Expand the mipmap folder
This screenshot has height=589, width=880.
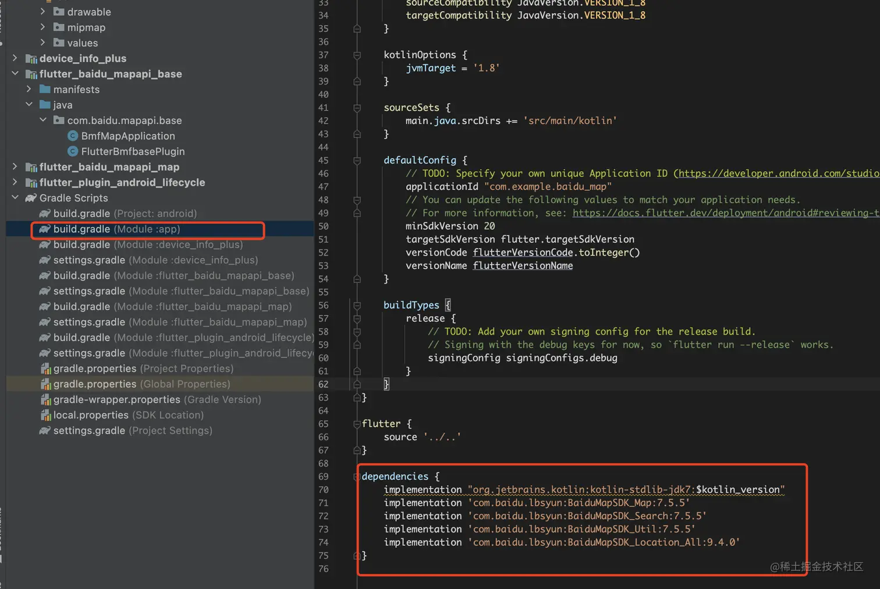(x=42, y=27)
